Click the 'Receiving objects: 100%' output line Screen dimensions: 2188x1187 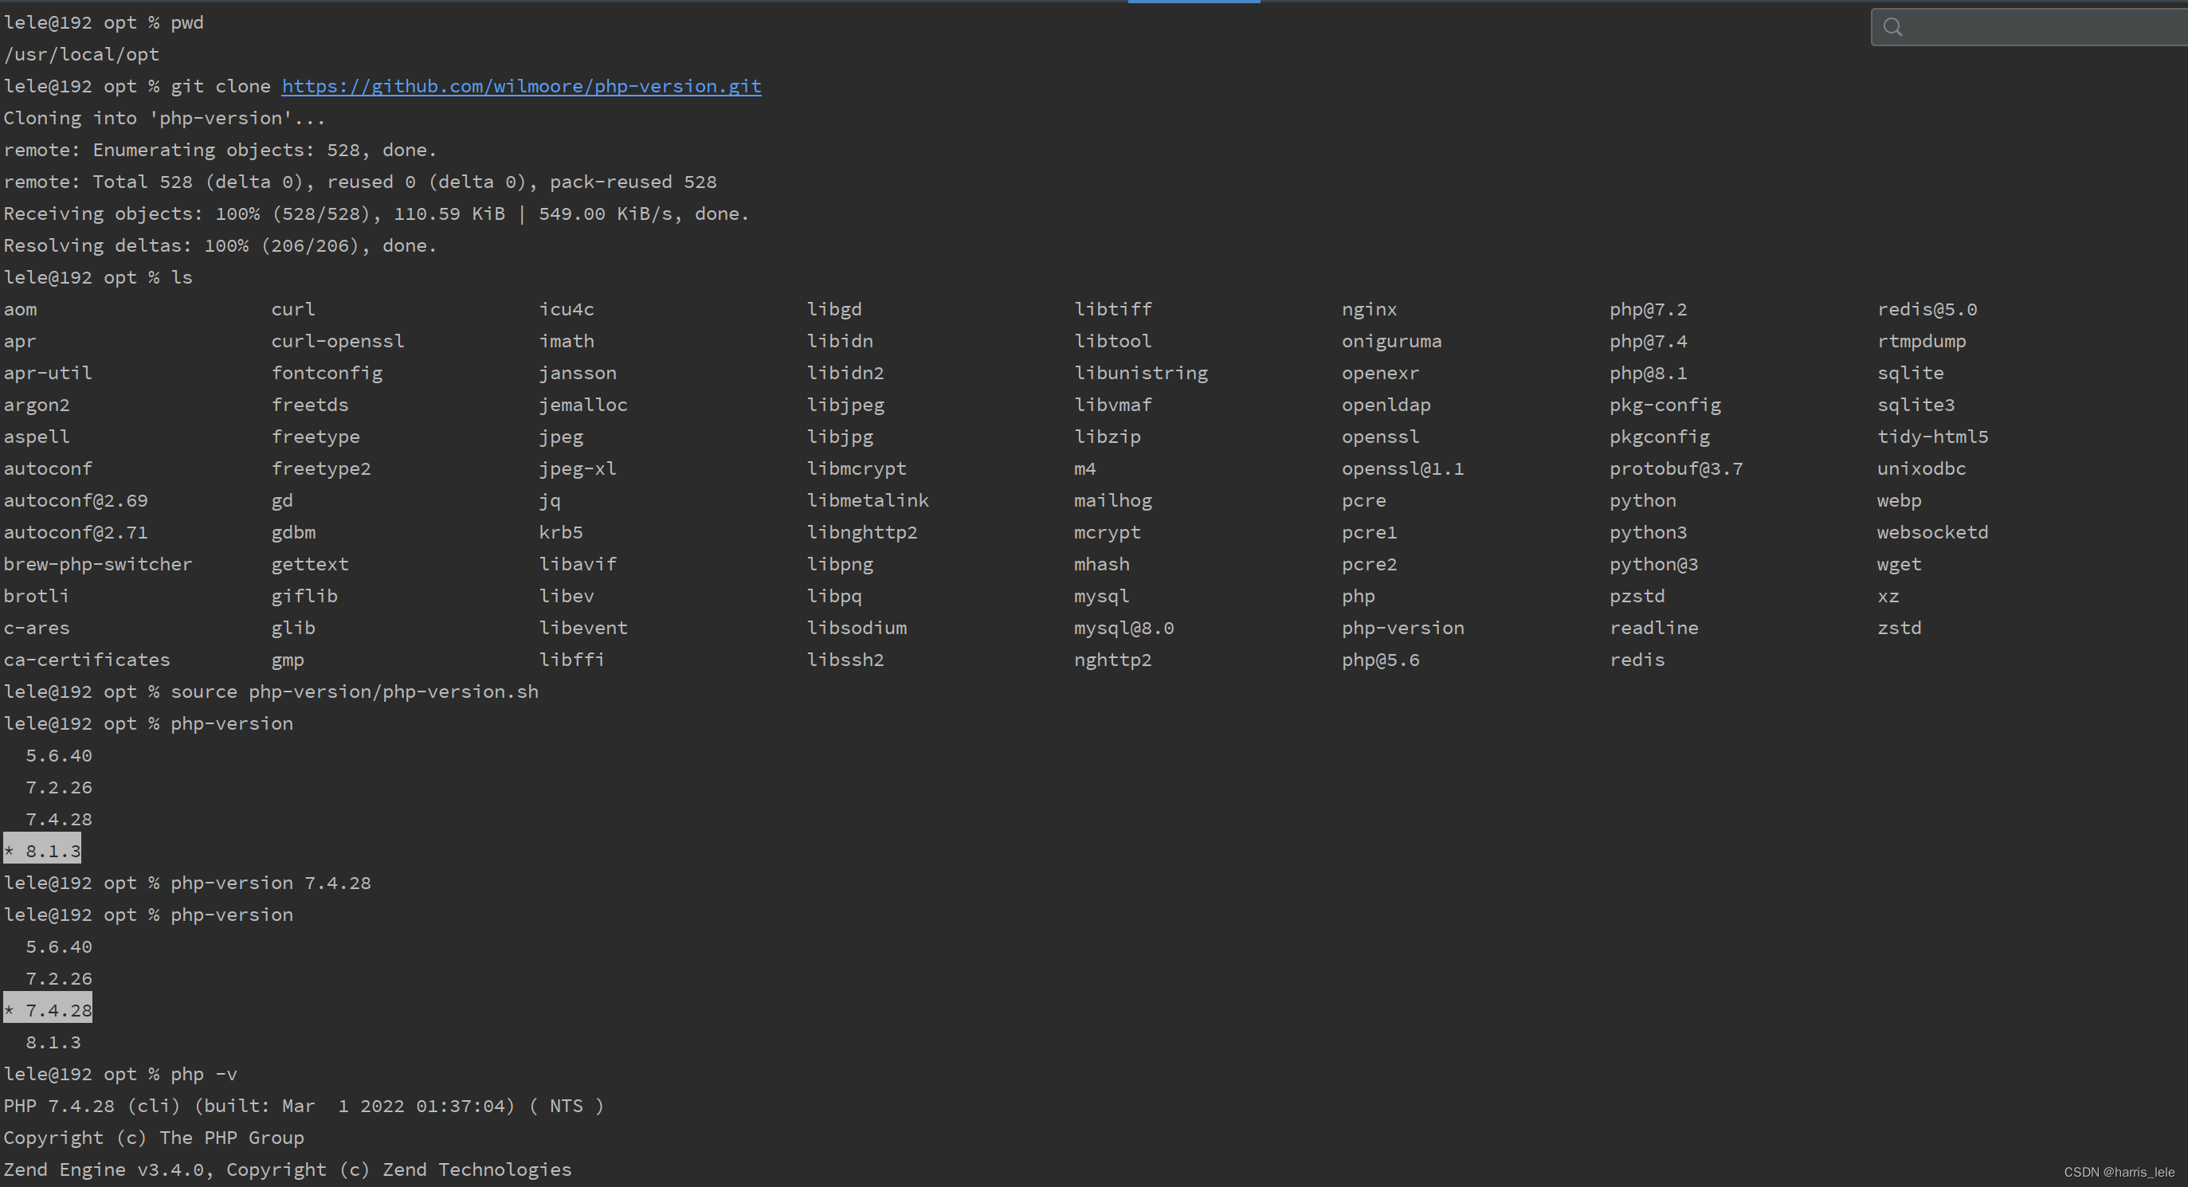point(375,214)
